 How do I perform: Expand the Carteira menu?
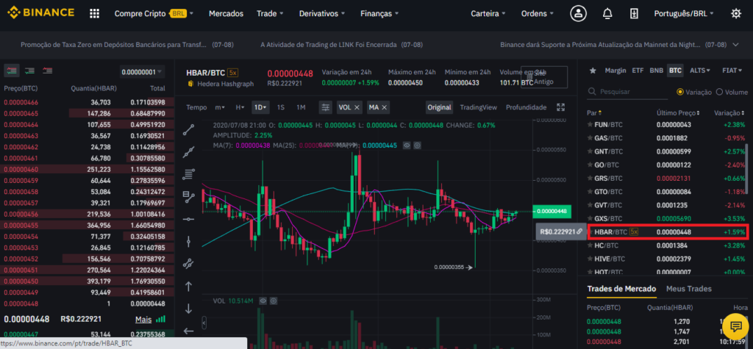tap(488, 13)
